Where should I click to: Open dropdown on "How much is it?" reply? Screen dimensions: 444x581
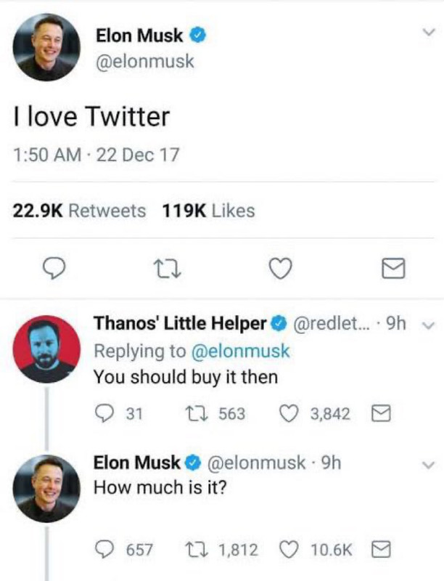tap(429, 463)
